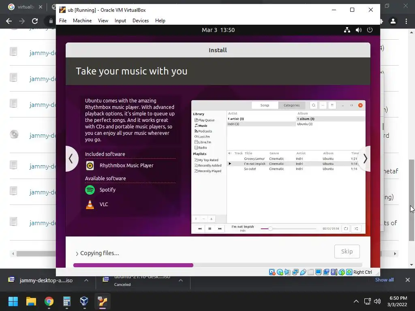Expand the jammy-desktop iso download options
415x311 pixels.
point(86,280)
